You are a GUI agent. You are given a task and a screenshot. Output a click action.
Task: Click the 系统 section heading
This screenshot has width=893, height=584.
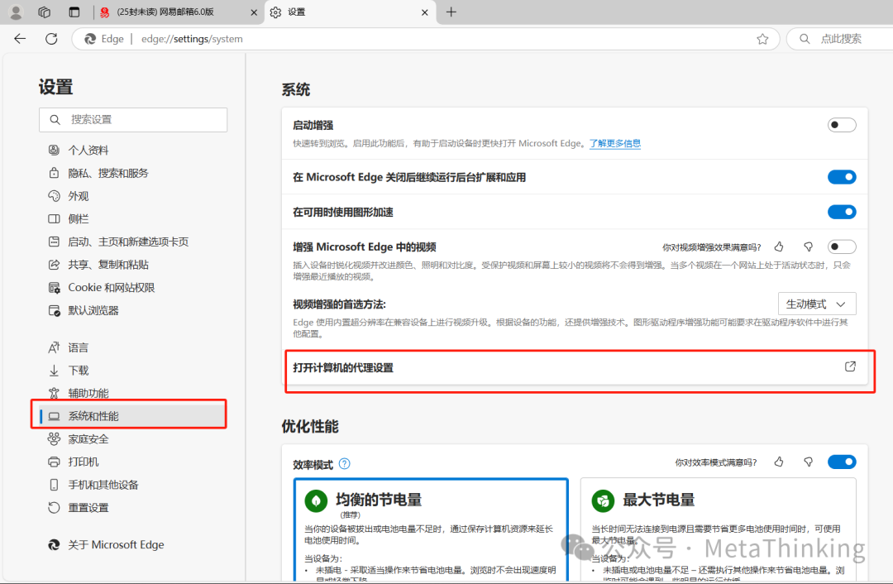[295, 89]
